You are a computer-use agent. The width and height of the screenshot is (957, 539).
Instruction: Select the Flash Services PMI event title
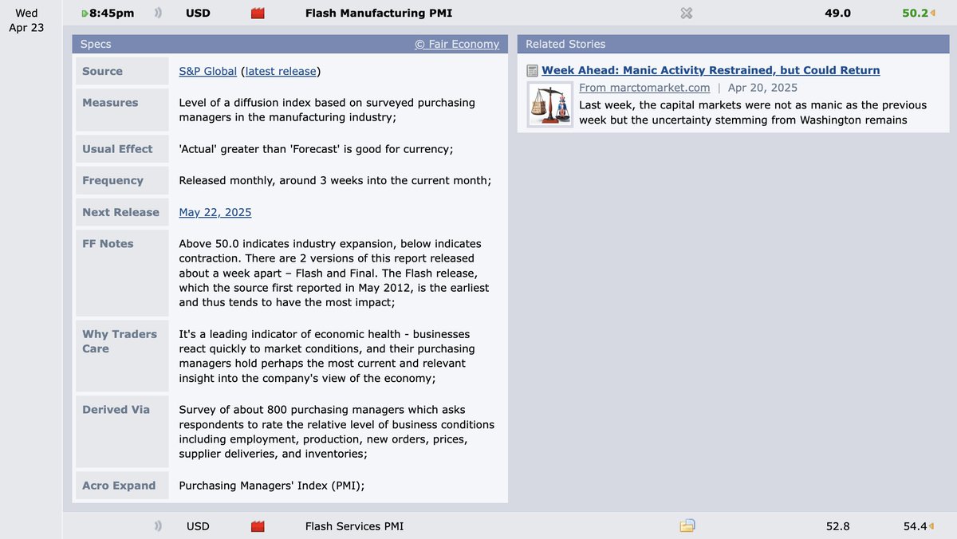click(354, 526)
